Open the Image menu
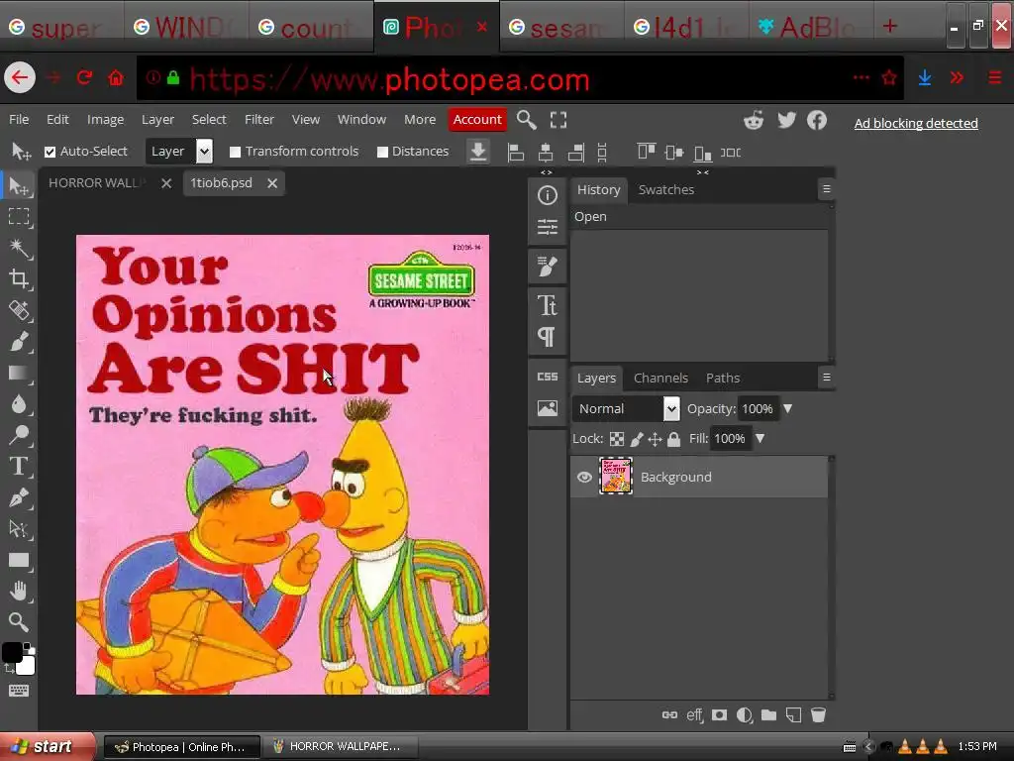This screenshot has width=1014, height=761. pos(105,120)
